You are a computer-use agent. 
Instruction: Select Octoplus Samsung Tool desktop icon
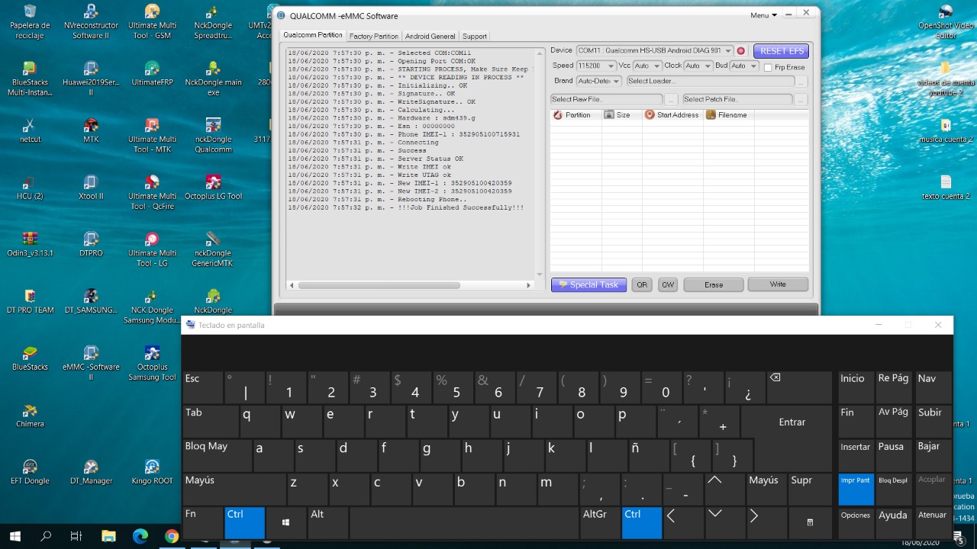(x=152, y=362)
